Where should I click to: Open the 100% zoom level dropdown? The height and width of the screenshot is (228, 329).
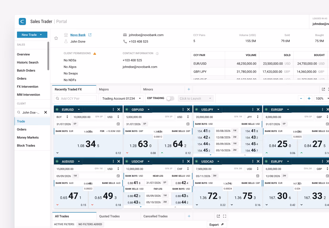(x=322, y=98)
